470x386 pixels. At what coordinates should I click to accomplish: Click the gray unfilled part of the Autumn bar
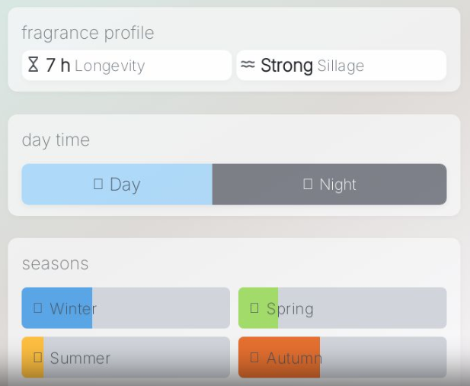[381, 357]
